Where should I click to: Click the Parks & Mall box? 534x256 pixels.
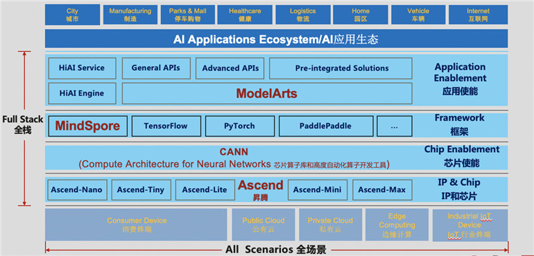coord(188,15)
